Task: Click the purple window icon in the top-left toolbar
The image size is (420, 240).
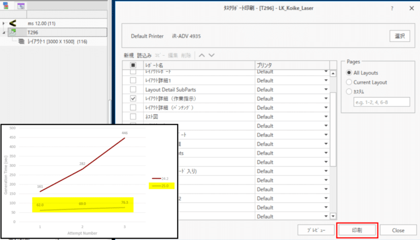Action: pos(20,6)
